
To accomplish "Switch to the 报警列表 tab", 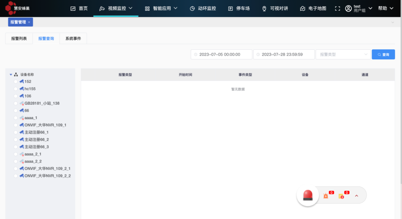I will pos(19,39).
